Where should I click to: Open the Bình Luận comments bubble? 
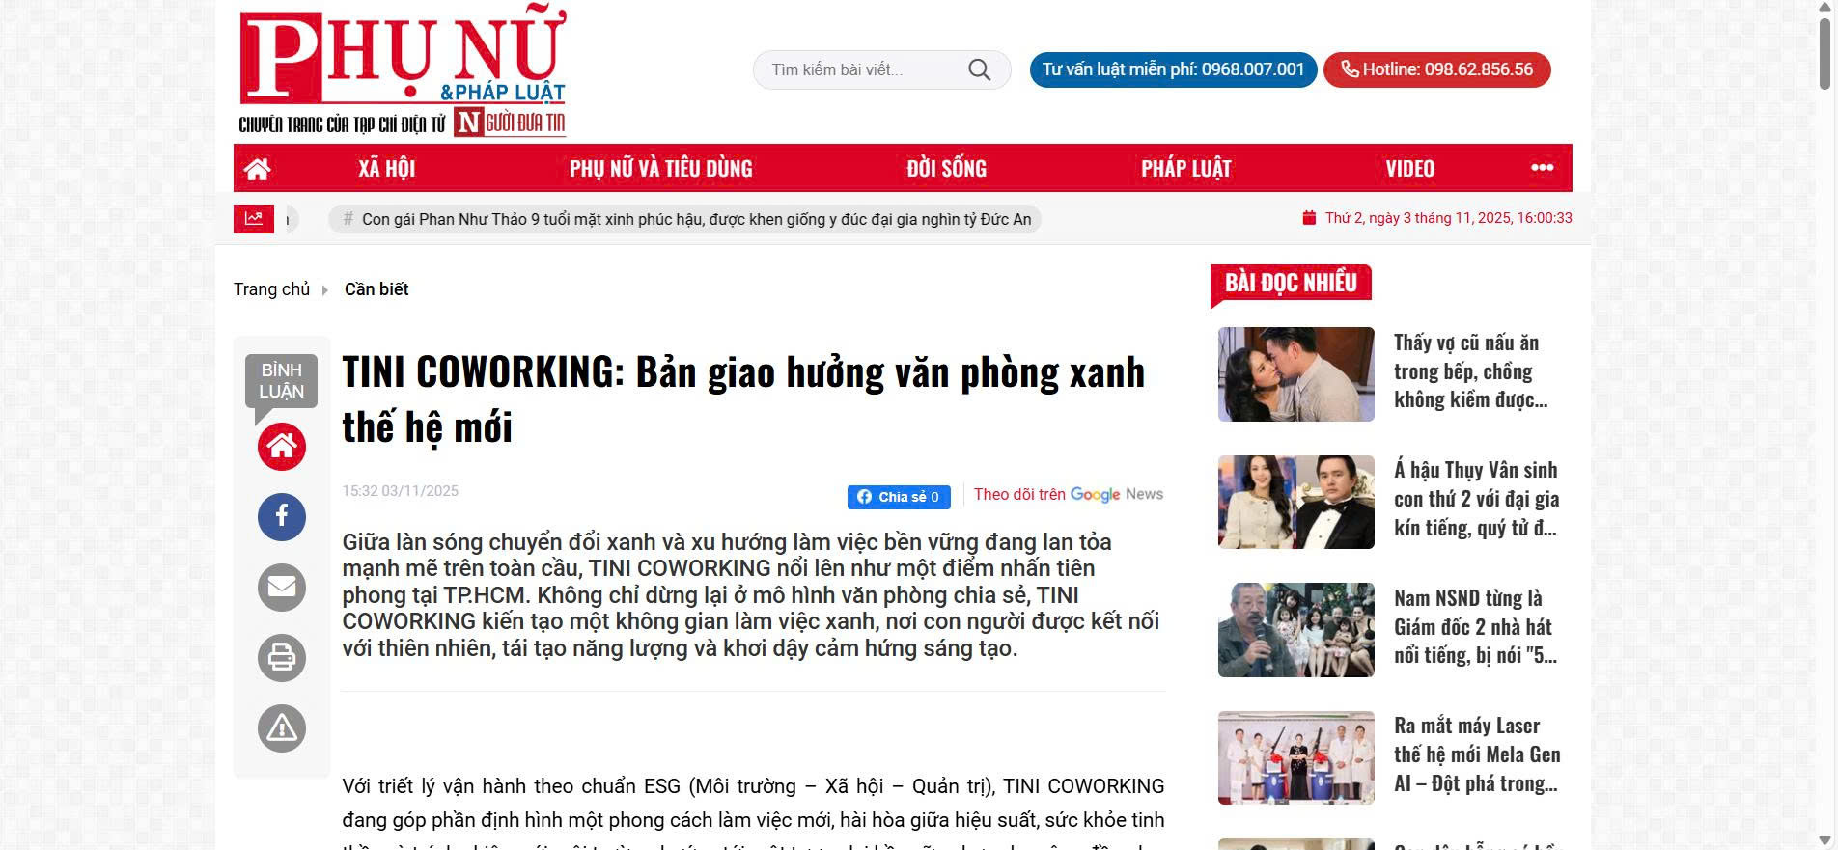(x=281, y=381)
